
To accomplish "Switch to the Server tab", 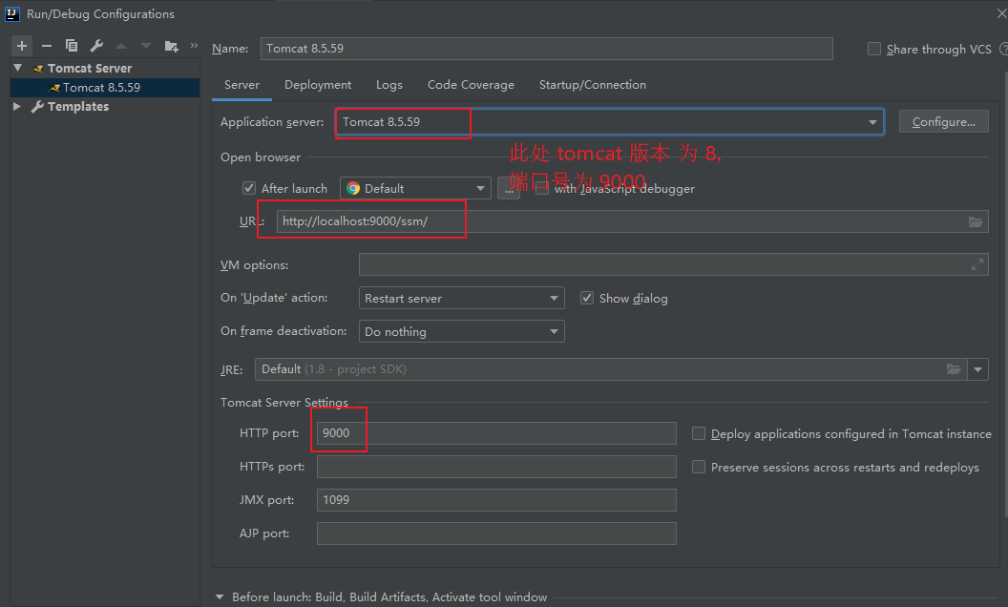I will (241, 85).
